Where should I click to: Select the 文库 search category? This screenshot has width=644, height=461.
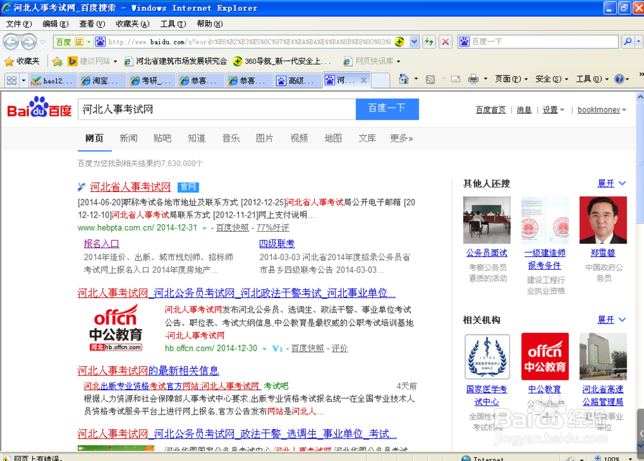367,138
